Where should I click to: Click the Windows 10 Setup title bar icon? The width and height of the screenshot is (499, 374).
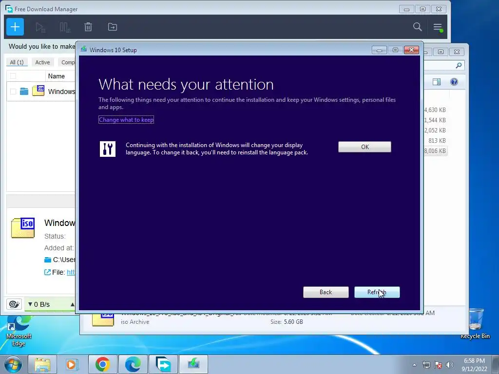[84, 49]
